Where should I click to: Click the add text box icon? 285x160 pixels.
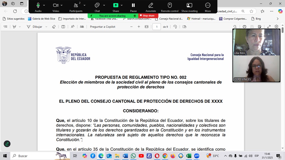(x=63, y=27)
